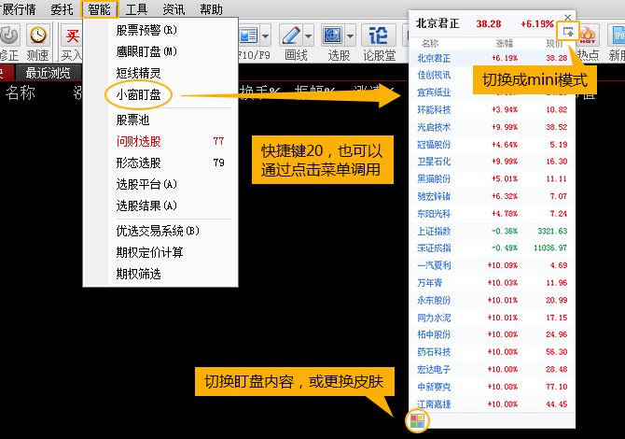This screenshot has width=625, height=439.
Task: Open the 帮助 menu
Action: point(211,8)
